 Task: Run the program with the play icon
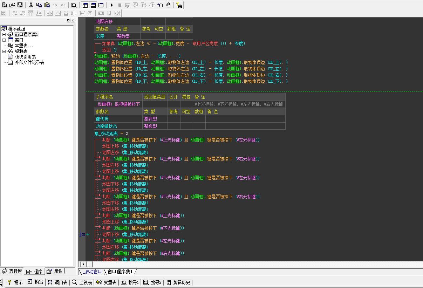click(111, 5)
